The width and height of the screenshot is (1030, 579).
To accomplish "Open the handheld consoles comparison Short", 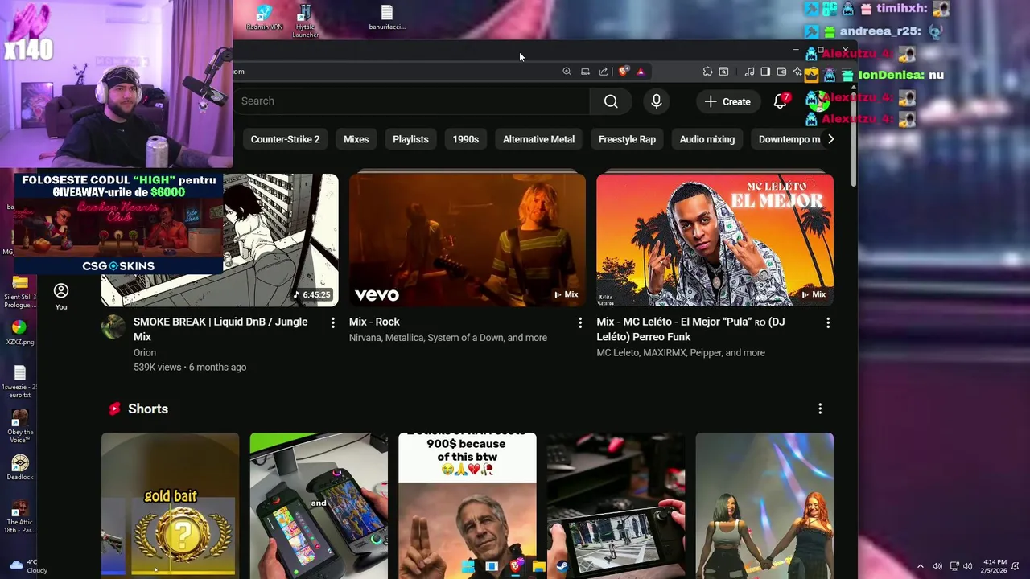I will [319, 506].
